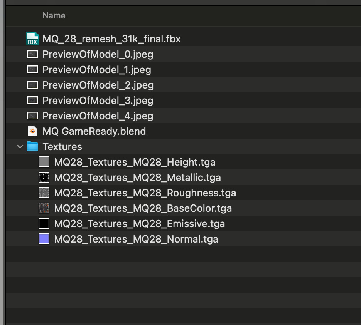
Task: Click PreviewOfModel_3.jpeg image icon
Action: coord(32,101)
